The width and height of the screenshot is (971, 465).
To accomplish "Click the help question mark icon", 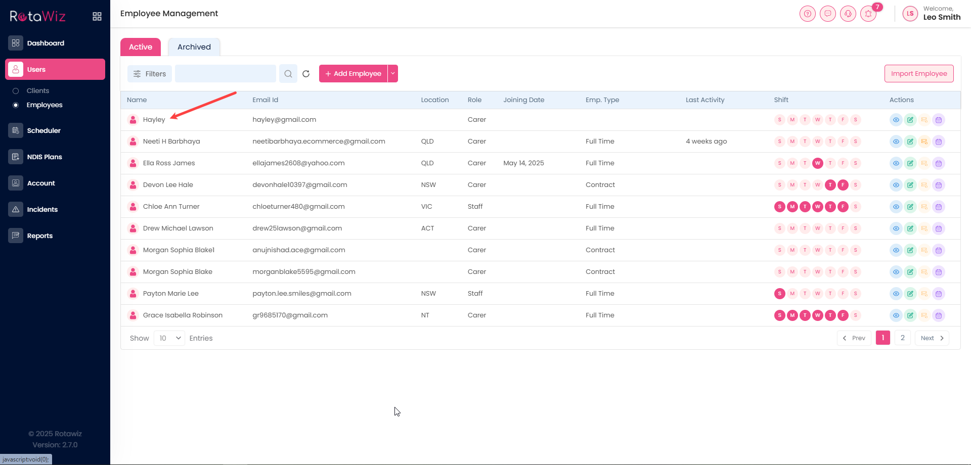I will click(x=808, y=14).
